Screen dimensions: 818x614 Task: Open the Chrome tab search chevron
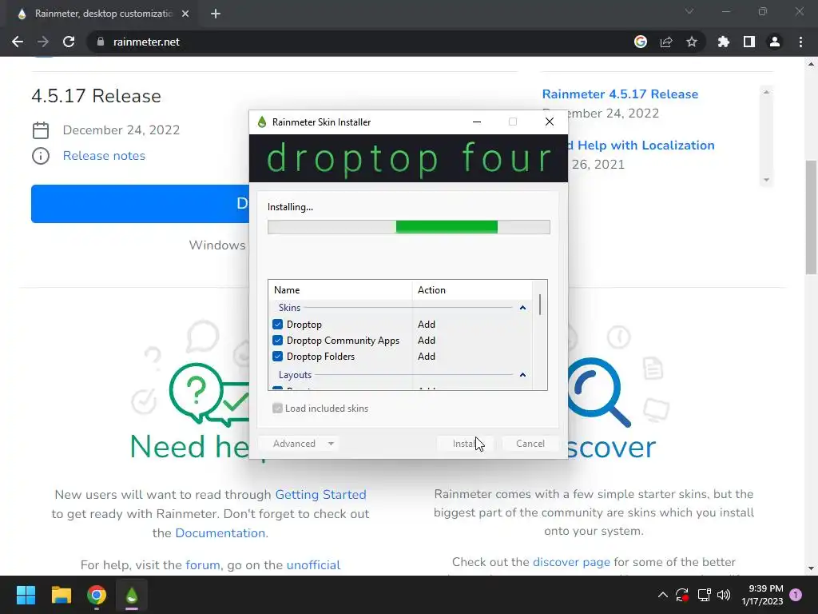click(x=689, y=11)
